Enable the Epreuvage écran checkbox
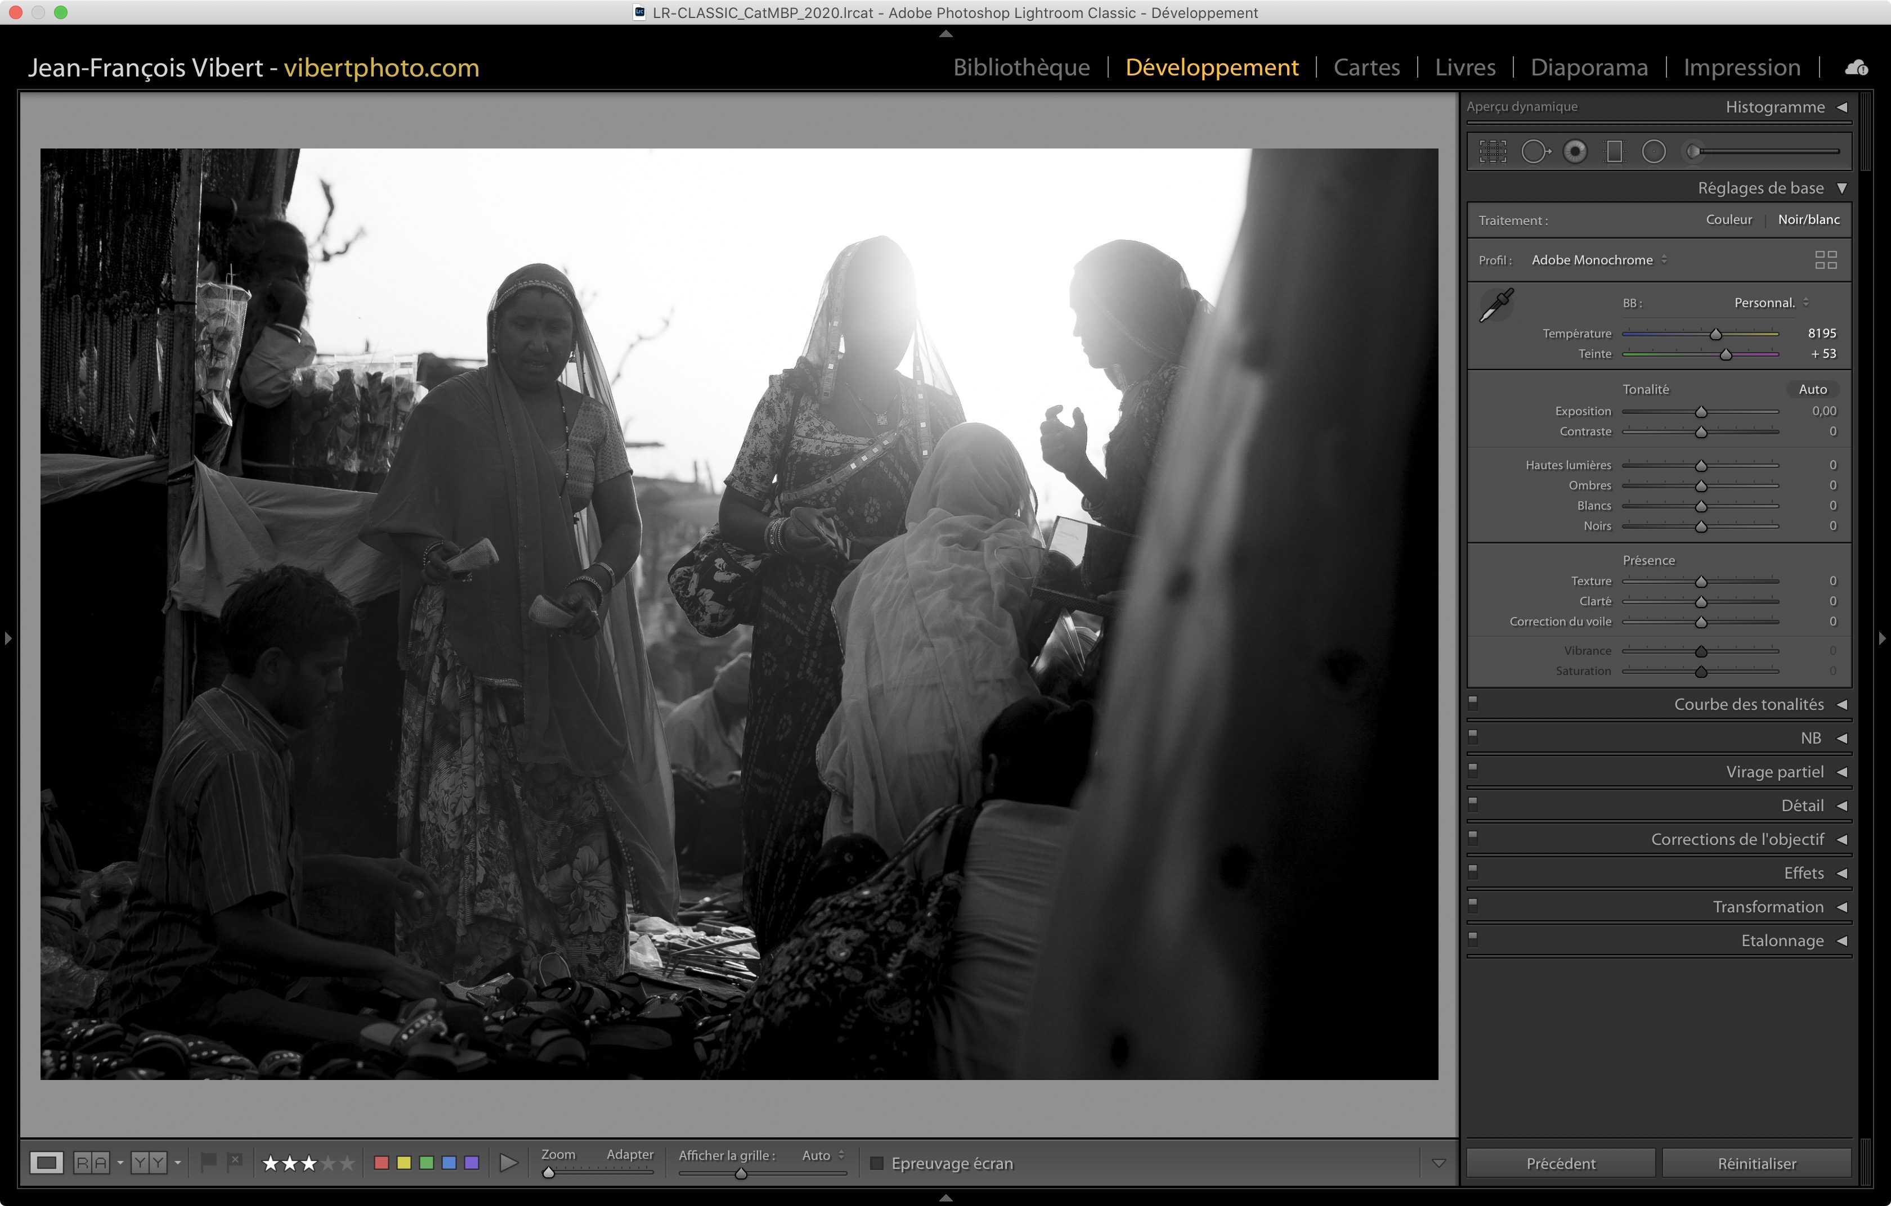 [x=877, y=1163]
